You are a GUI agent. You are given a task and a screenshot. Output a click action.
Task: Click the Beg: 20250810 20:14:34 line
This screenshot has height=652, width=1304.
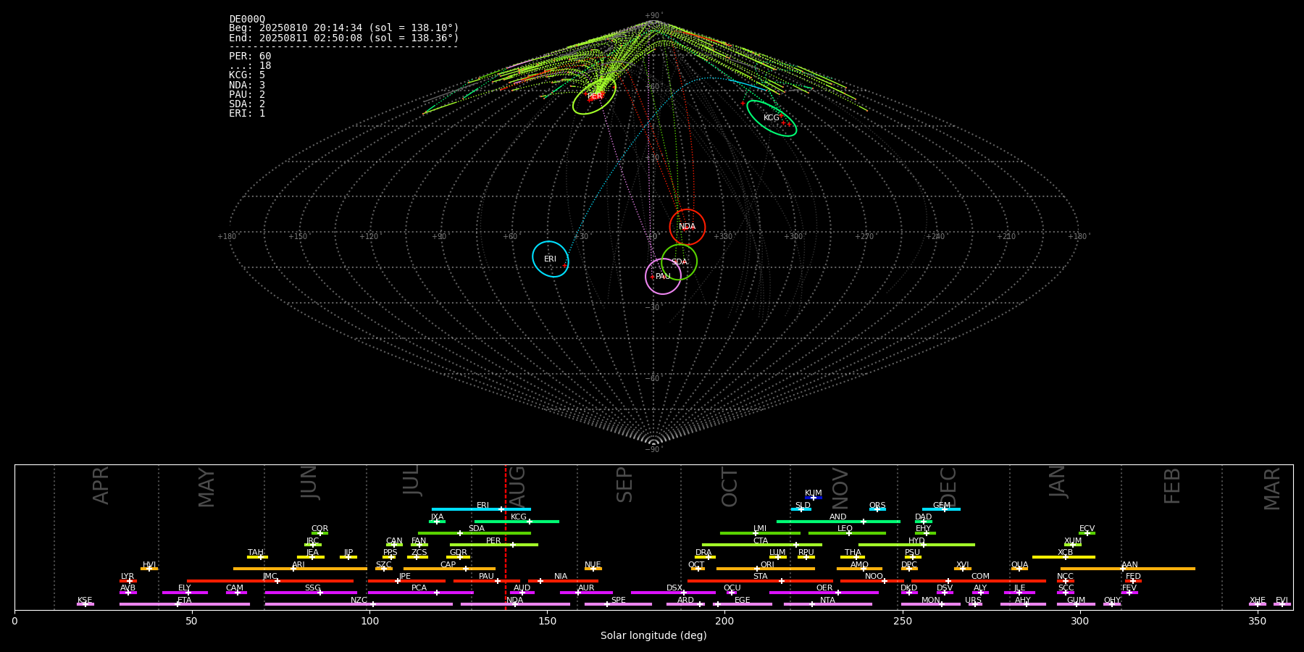tap(344, 28)
